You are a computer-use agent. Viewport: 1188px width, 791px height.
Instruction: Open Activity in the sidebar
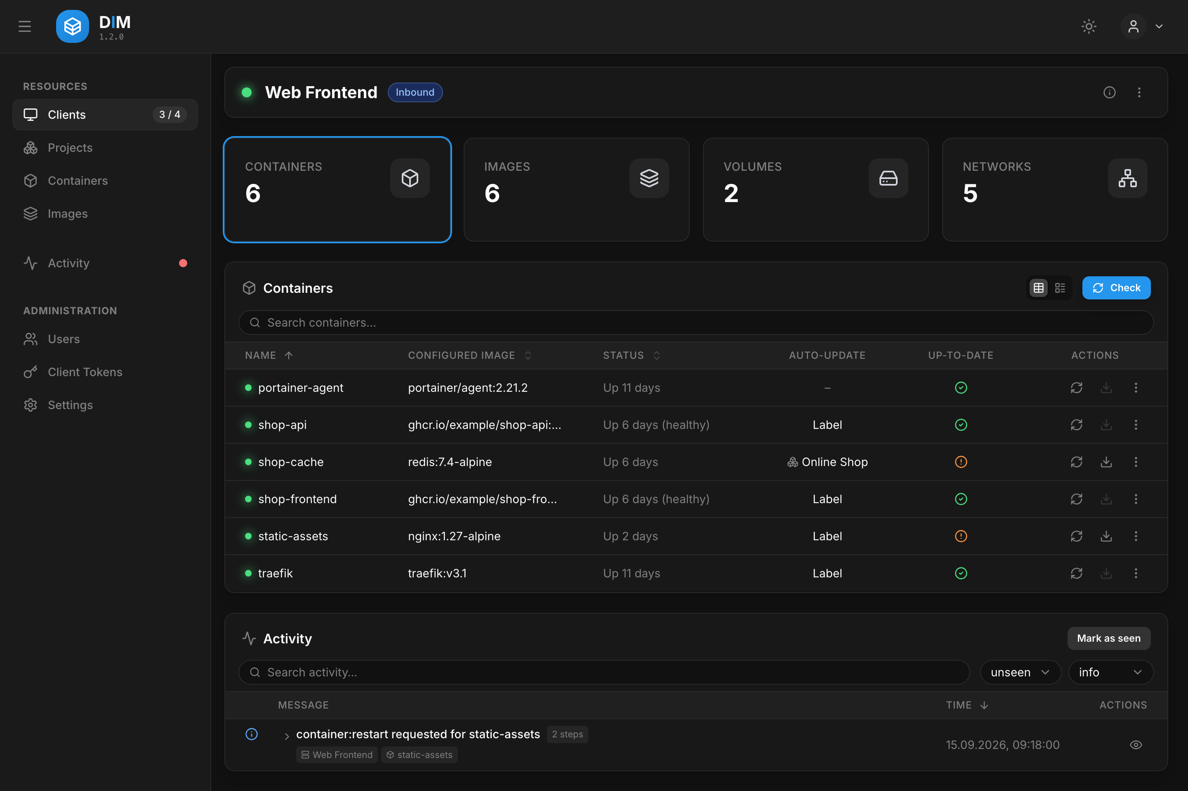pos(105,263)
